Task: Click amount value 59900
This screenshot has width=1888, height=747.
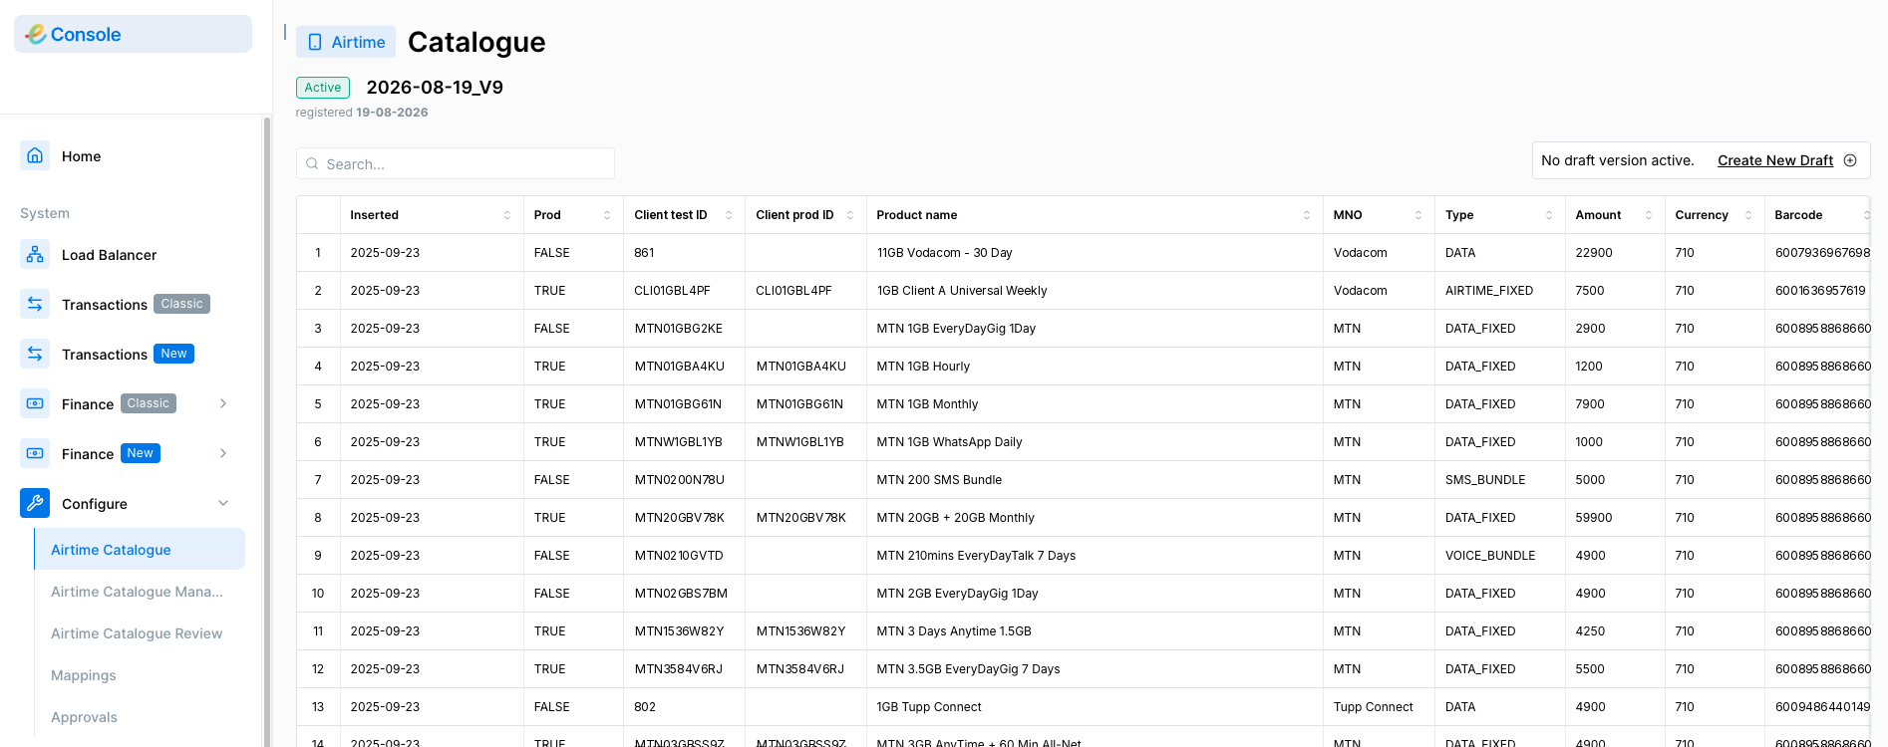Action: (x=1594, y=518)
